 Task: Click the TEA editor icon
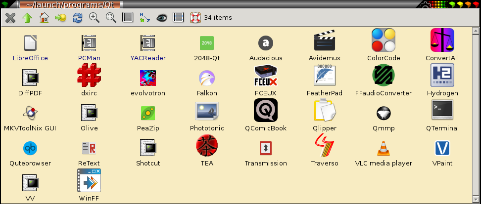coord(207,145)
